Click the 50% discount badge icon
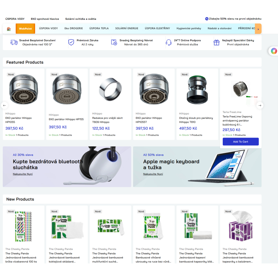 tap(206, 19)
